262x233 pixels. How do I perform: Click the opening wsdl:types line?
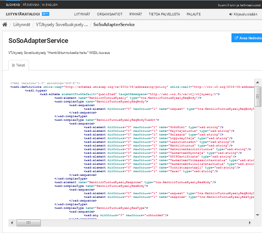click(36, 91)
